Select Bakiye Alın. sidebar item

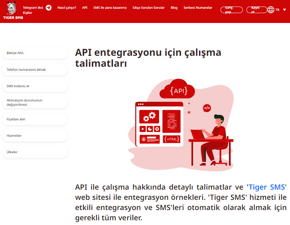(x=35, y=53)
